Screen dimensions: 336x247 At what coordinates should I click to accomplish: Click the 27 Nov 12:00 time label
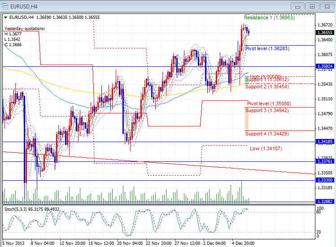click(187, 243)
